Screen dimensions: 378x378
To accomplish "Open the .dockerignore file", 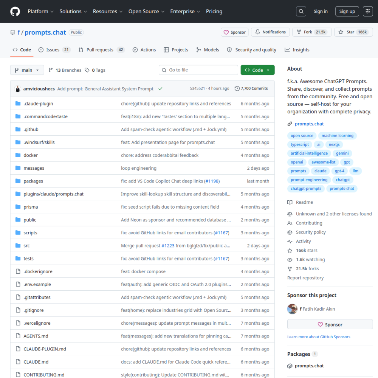I will [38, 271].
